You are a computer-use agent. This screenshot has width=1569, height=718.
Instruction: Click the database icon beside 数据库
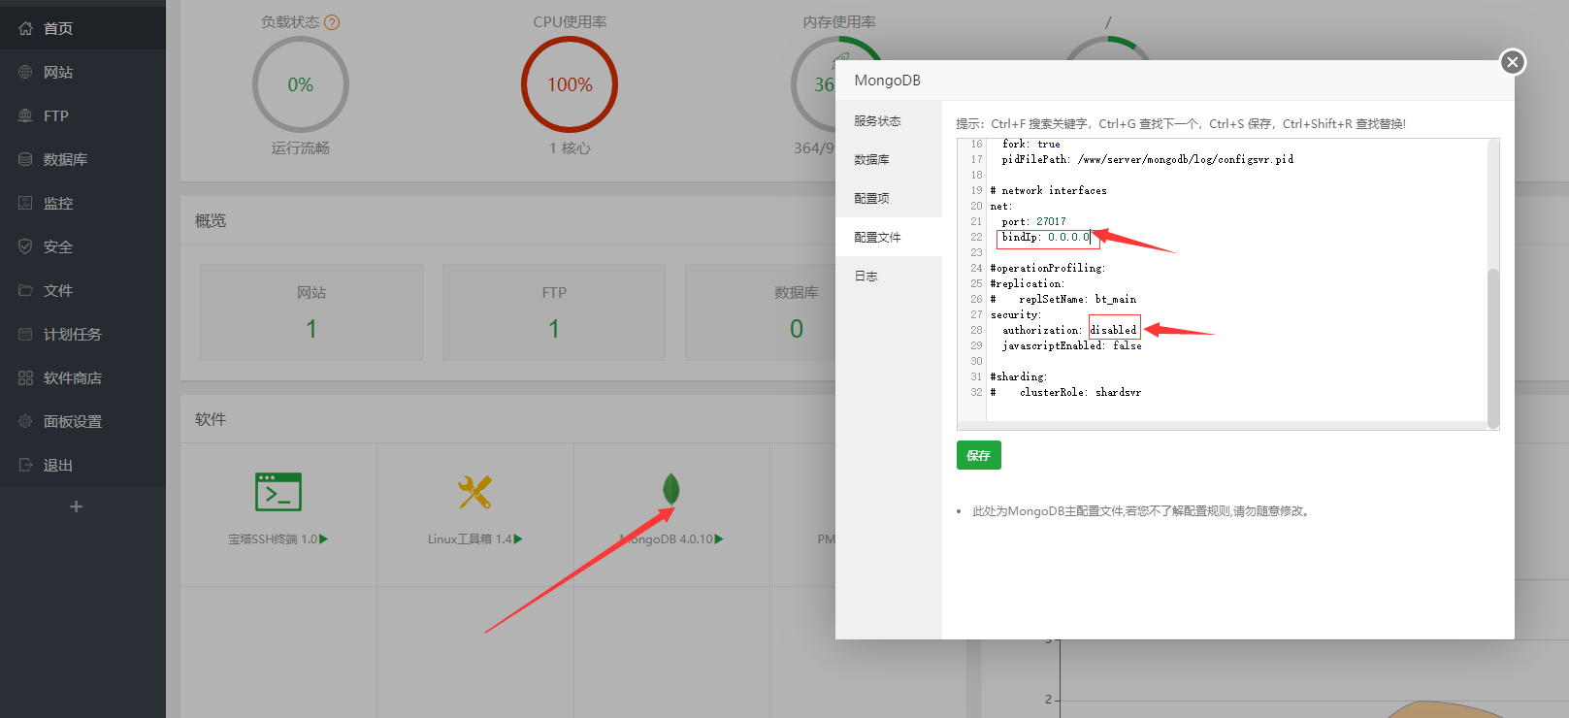(25, 159)
